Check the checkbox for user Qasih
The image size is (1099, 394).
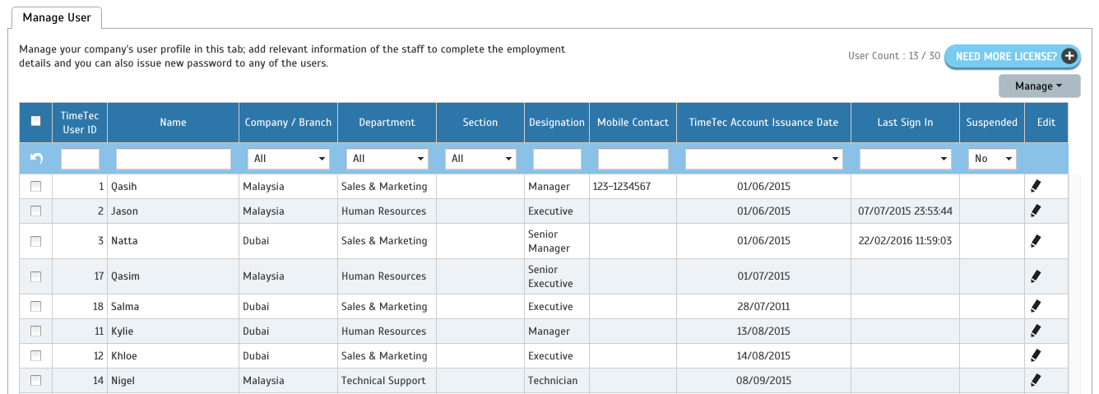35,187
